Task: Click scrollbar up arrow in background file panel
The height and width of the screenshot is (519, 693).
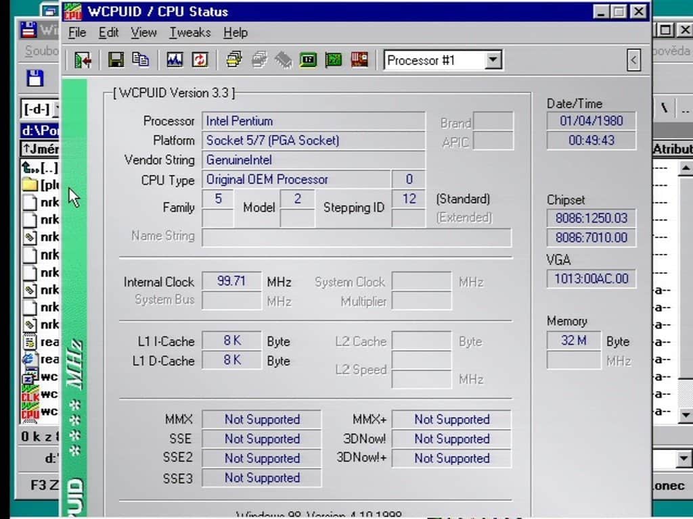Action: [x=686, y=168]
